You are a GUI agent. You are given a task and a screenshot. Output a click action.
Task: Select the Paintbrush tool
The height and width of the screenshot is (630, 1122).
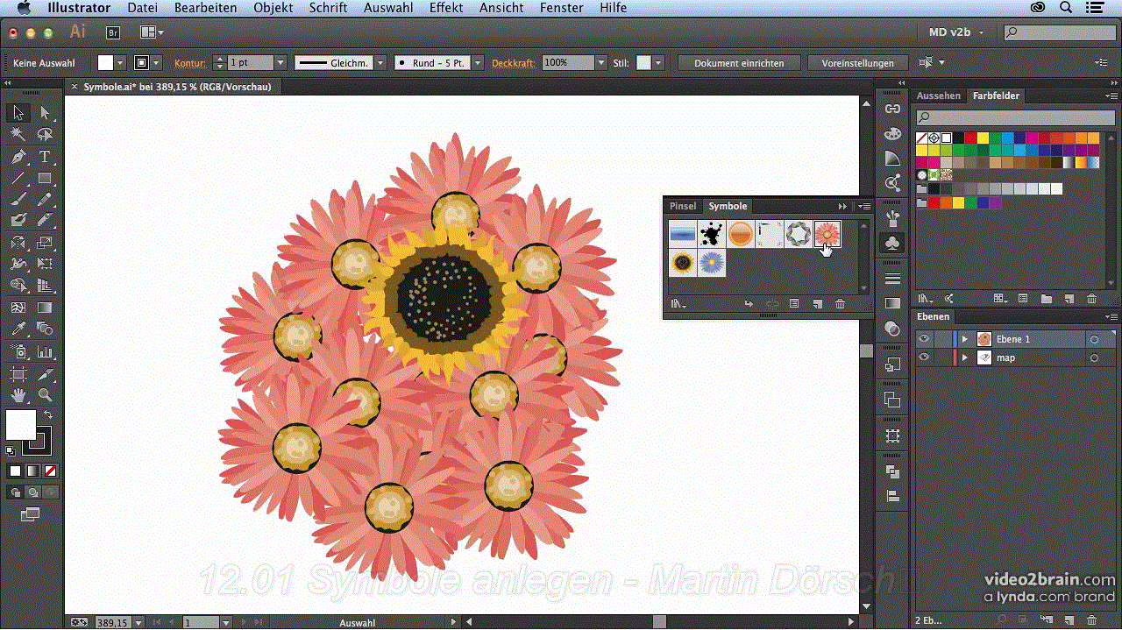coord(18,199)
